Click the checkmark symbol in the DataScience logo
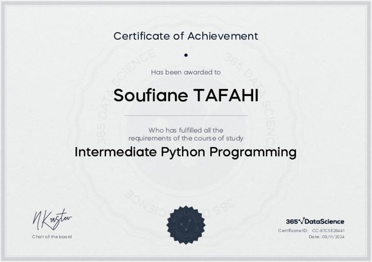This screenshot has height=262, width=372. point(301,221)
